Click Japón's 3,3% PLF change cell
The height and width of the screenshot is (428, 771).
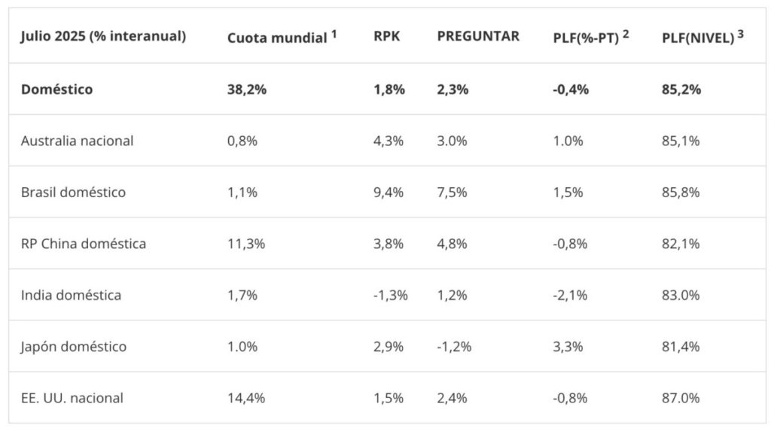pyautogui.click(x=568, y=347)
